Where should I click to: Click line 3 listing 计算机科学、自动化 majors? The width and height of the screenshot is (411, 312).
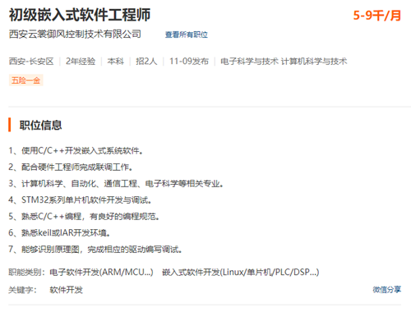point(116,183)
